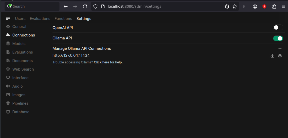Disable the Ollama API toggle
288x138 pixels.
278,38
